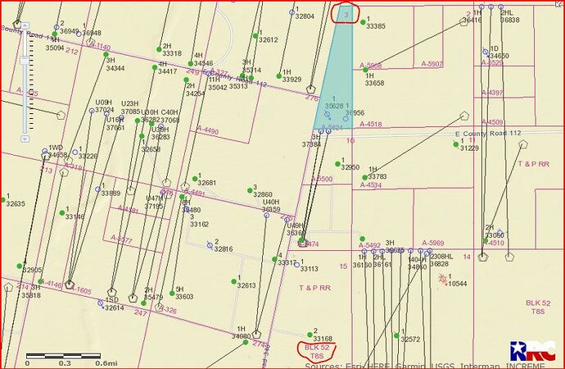This screenshot has width=565, height=369.
Task: Select the green well dot 3H 34344
Action: pyautogui.click(x=106, y=54)
